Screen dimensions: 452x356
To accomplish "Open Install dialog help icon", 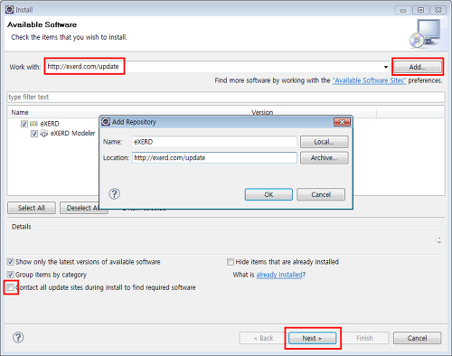I will pyautogui.click(x=18, y=337).
